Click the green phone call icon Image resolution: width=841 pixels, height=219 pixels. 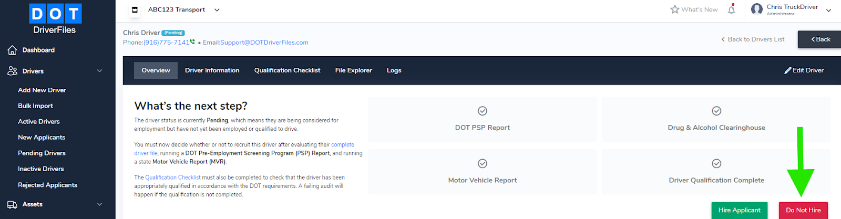pyautogui.click(x=192, y=41)
